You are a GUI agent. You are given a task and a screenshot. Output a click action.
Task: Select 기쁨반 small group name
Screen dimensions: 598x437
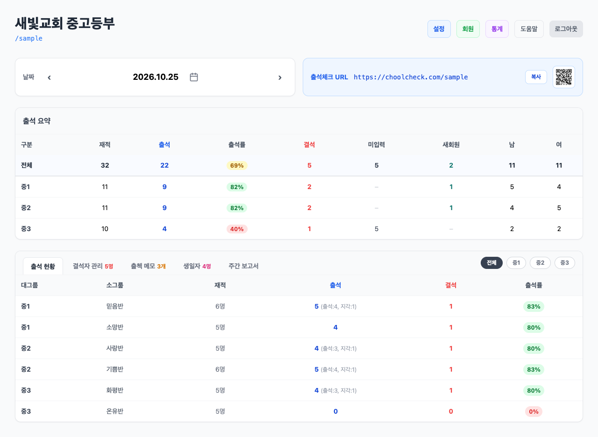[115, 369]
